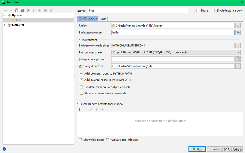
Task: Browse for the Working directory
Action: 238,66
